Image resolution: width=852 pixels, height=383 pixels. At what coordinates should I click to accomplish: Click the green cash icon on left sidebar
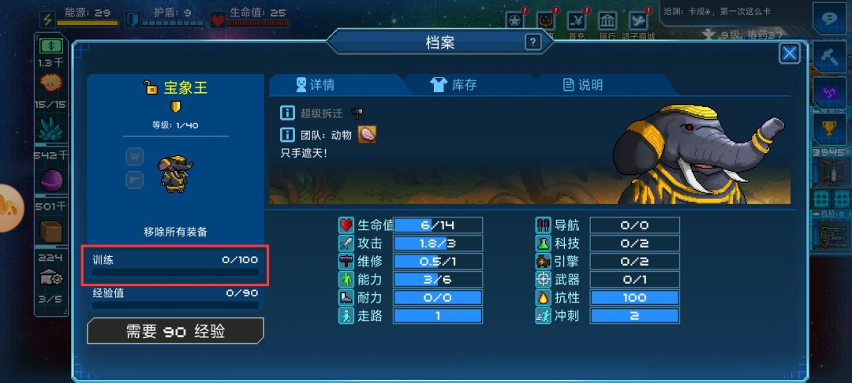click(x=51, y=46)
